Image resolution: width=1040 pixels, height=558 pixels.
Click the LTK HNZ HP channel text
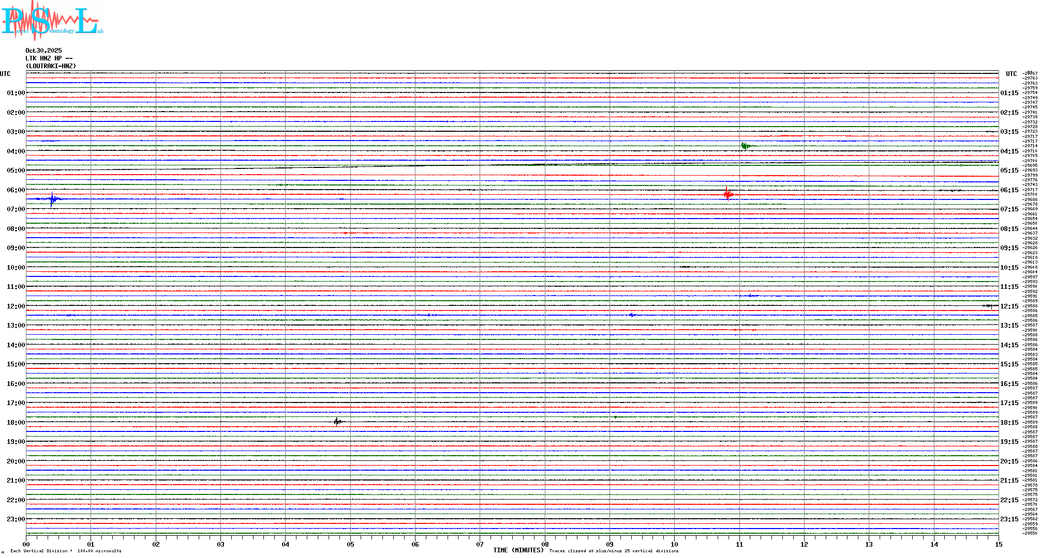coord(49,58)
